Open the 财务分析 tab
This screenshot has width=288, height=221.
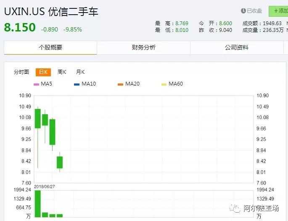click(143, 47)
